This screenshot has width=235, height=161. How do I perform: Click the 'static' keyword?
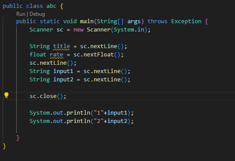click(x=50, y=21)
